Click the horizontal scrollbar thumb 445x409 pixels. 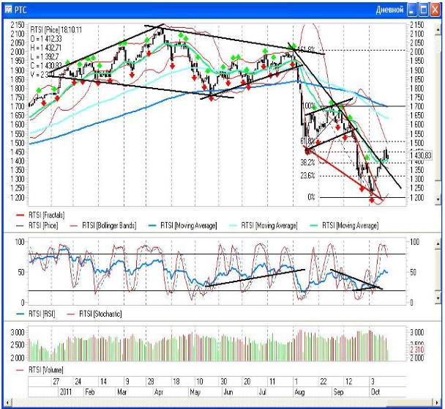click(x=410, y=402)
